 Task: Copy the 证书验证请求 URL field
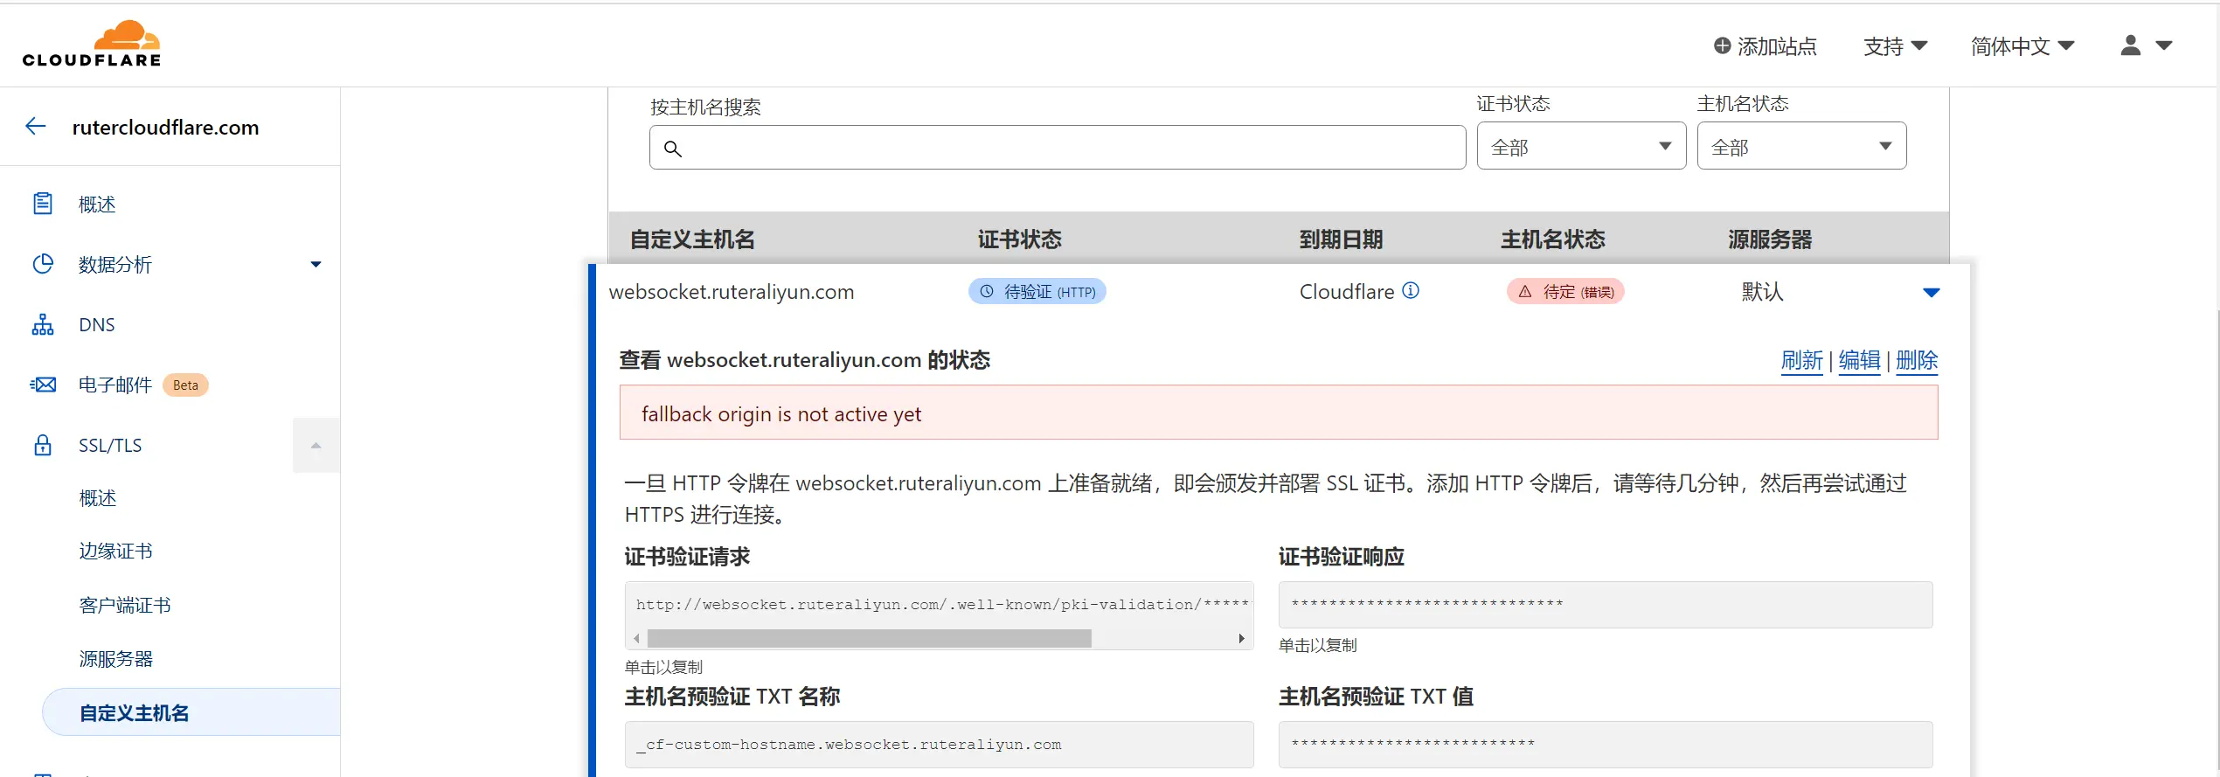(939, 605)
